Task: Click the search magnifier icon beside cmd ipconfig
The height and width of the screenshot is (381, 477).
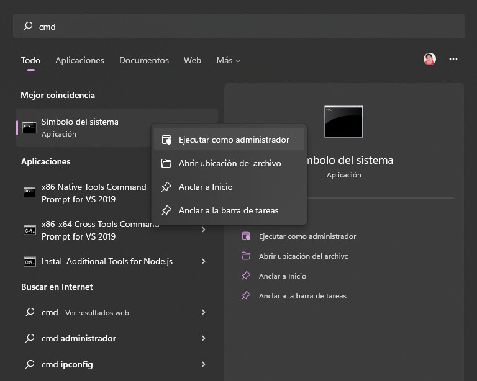Action: pyautogui.click(x=29, y=364)
